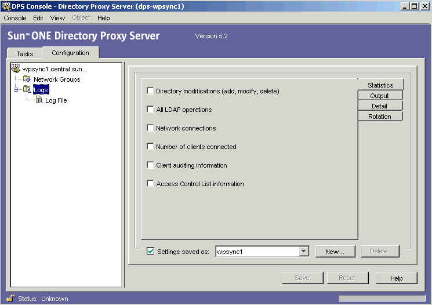Screen dimensions: 432x305
Task: Click the Help button at bottom right
Action: click(396, 278)
